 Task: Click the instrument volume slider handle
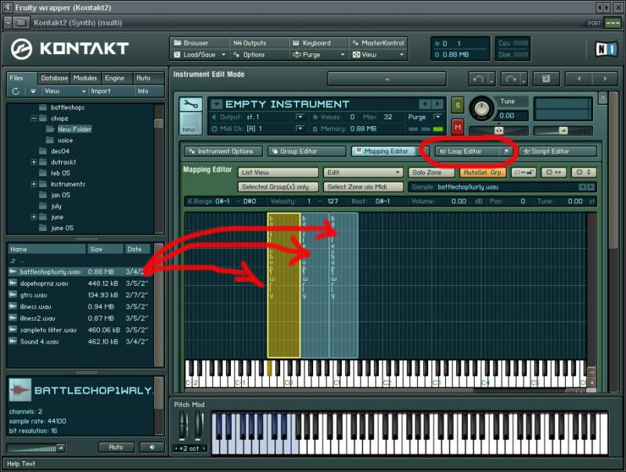(x=563, y=130)
